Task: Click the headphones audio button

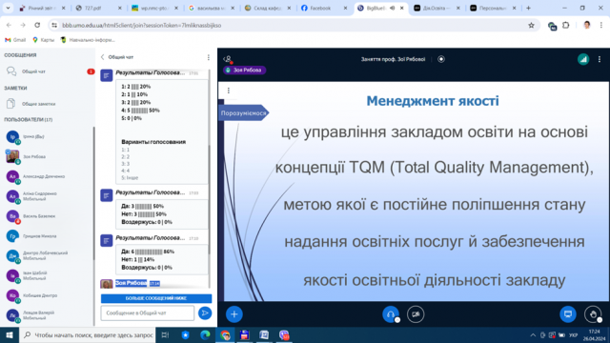Action: tap(391, 314)
